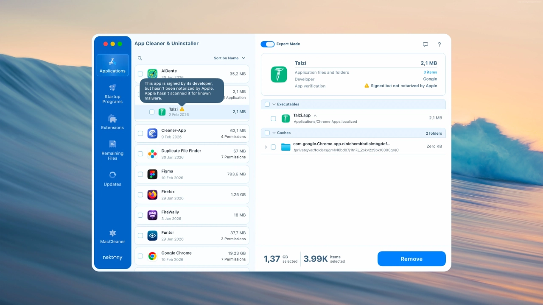Click the blue caches folder icon
The image size is (543, 305).
[x=285, y=147]
